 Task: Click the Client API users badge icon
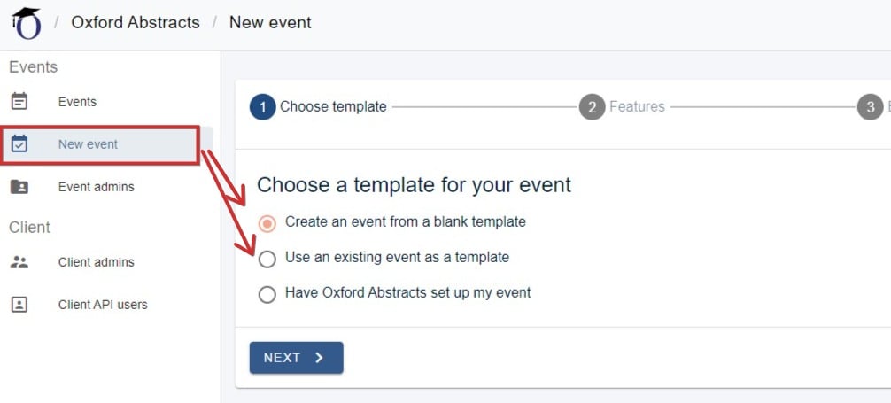pyautogui.click(x=19, y=305)
